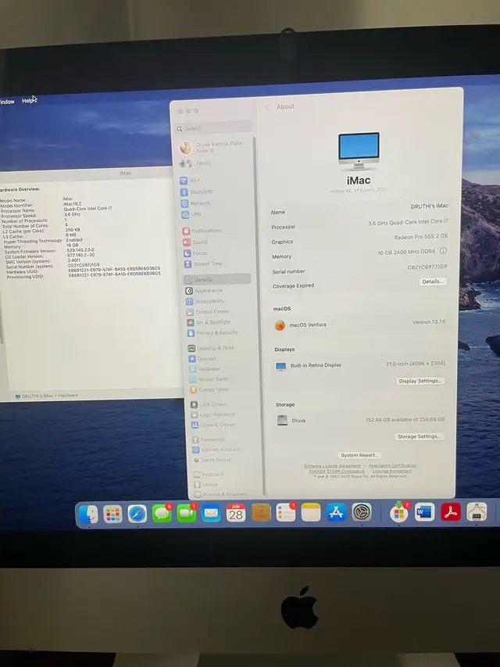Select Sound in the sidebar
This screenshot has width=500, height=667.
pos(195,242)
